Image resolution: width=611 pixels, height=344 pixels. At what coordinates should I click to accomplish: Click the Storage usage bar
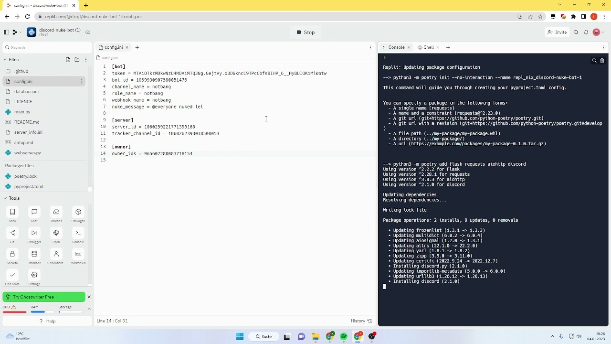click(x=70, y=312)
